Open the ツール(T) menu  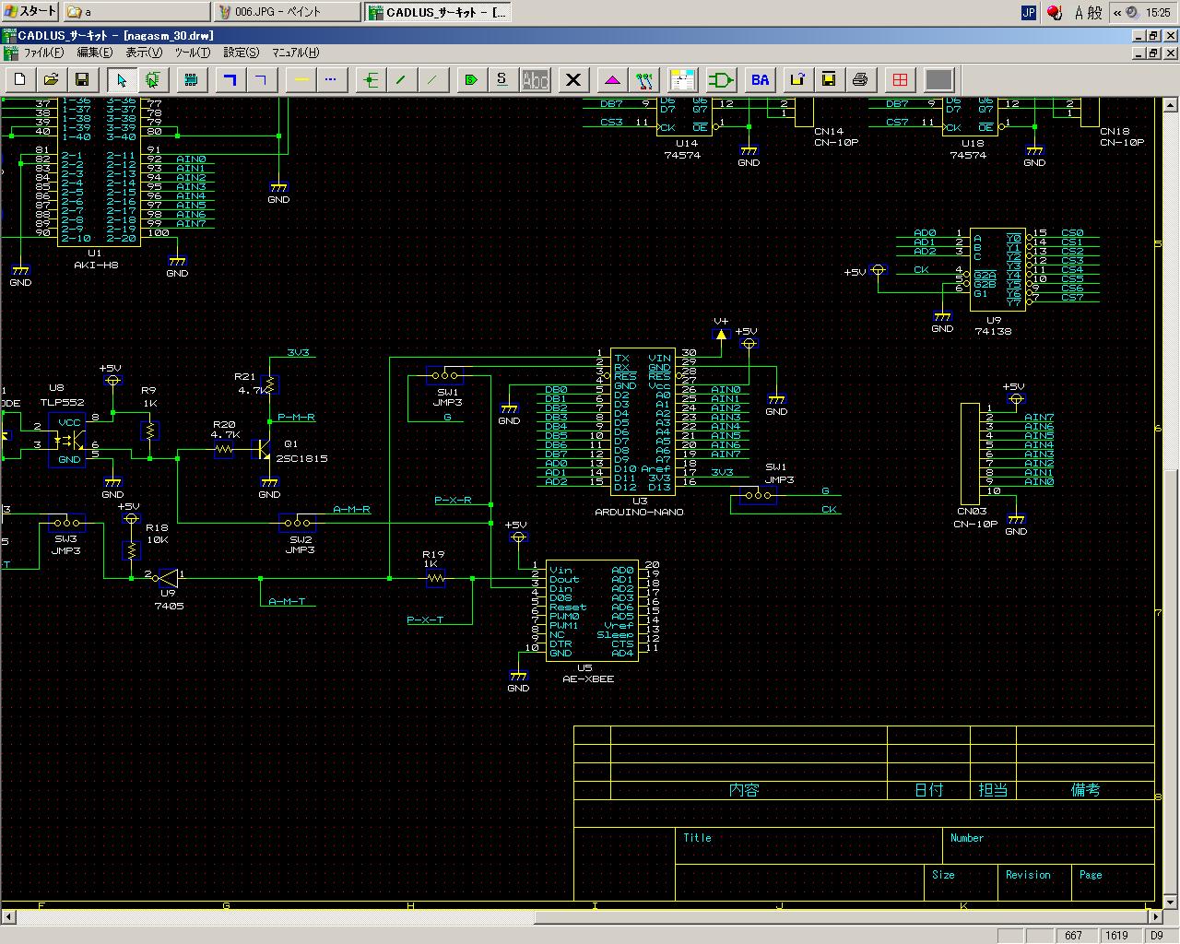click(192, 53)
